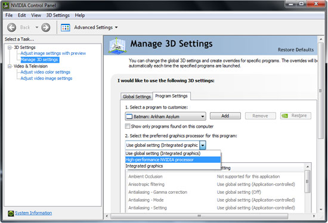Collapse the Video & Television tree node
Screen dimensions: 328x223
click(10, 66)
